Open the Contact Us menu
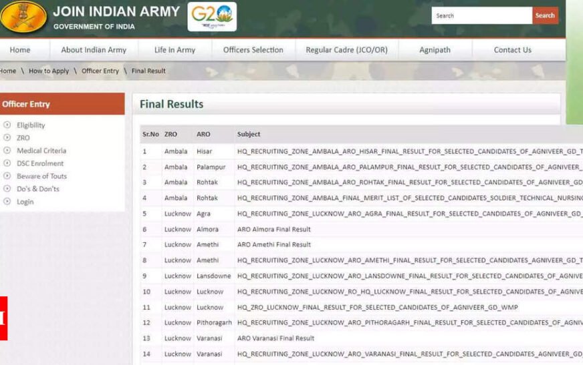The image size is (583, 365). [512, 49]
